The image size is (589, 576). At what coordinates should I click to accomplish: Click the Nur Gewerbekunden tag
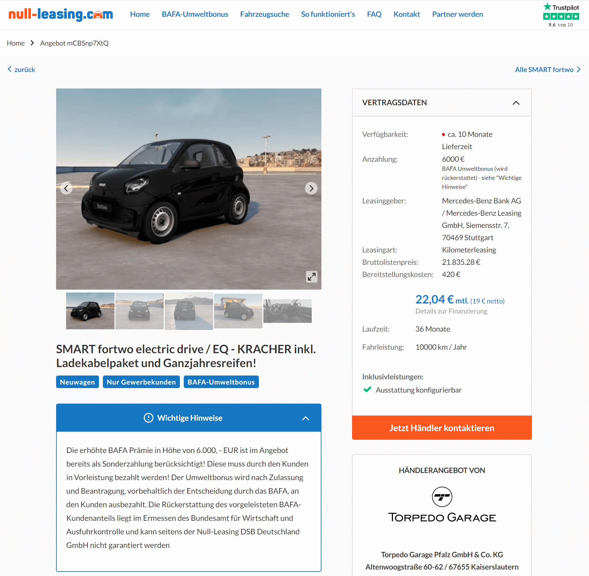[x=141, y=382]
